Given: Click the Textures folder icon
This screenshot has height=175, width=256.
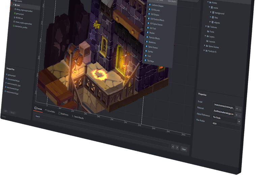Looking at the screenshot, I should 208,26.
